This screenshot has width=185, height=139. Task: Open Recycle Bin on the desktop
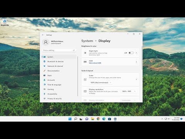click(x=5, y=22)
